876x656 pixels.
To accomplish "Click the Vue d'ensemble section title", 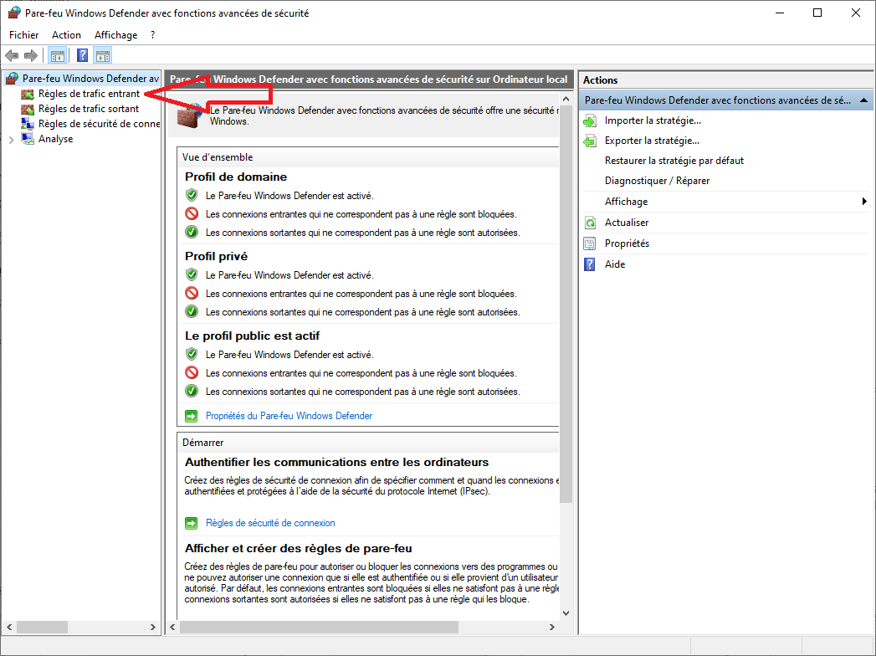I will point(218,157).
